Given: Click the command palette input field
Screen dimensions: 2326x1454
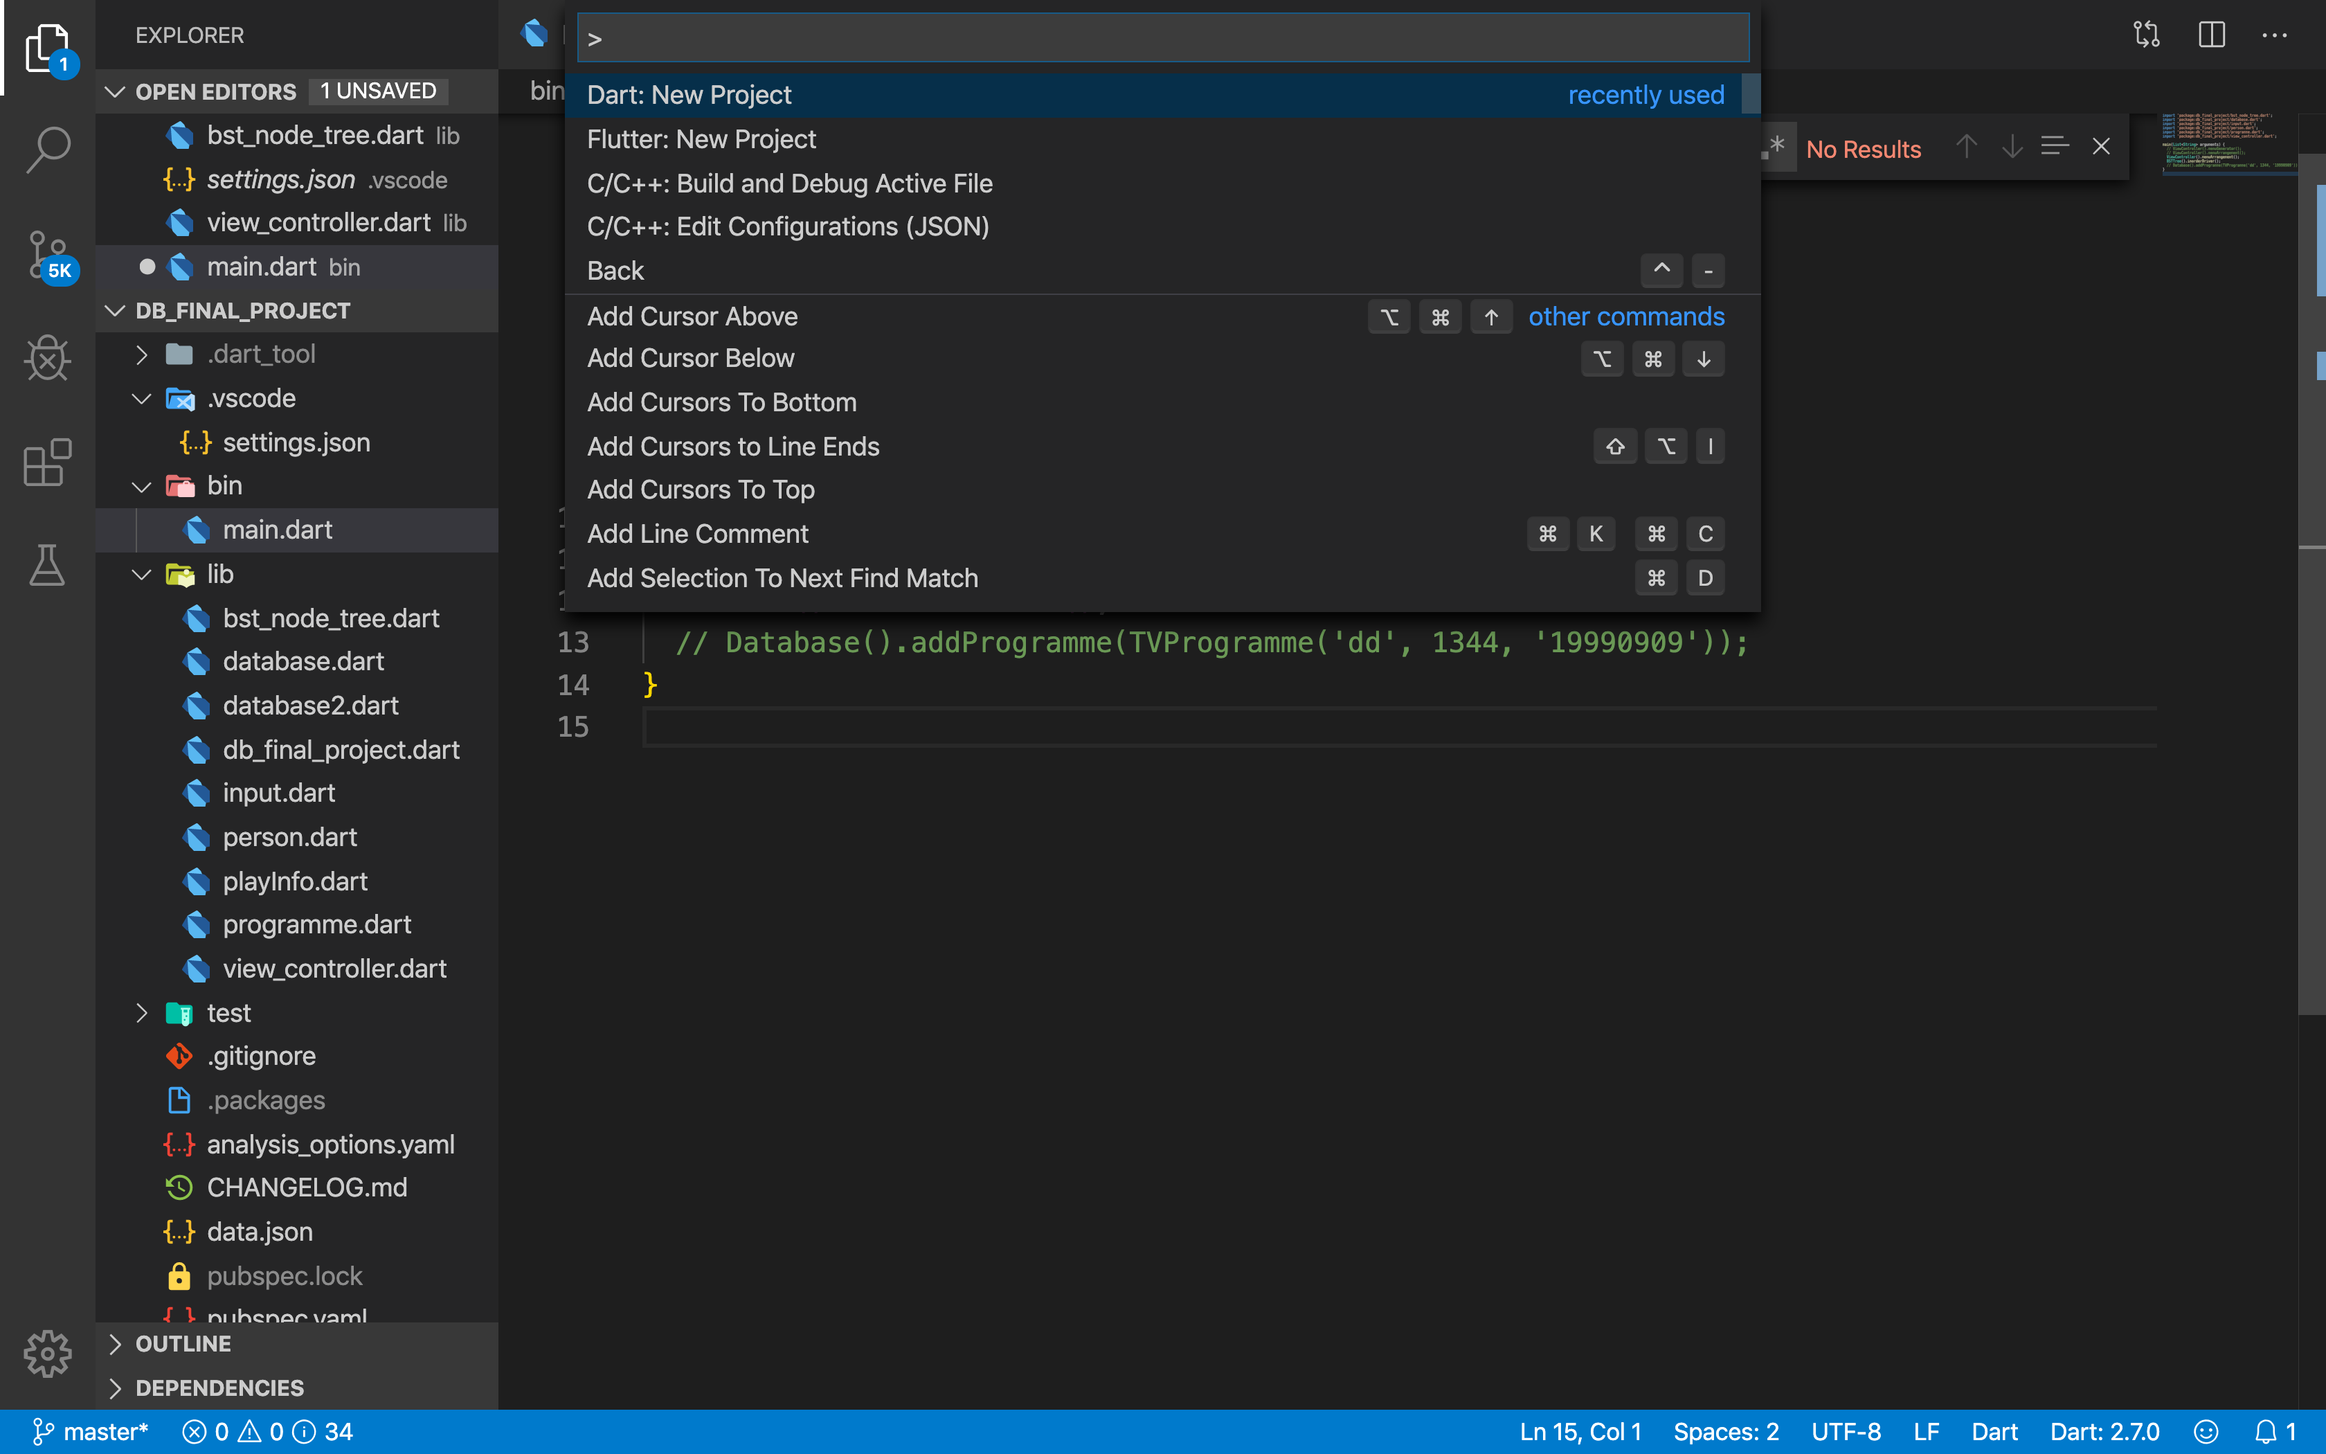Looking at the screenshot, I should 1163,39.
